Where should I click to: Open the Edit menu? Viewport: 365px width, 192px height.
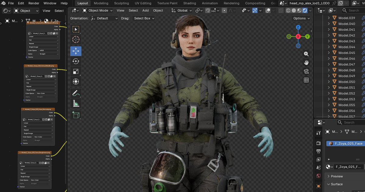point(21,3)
